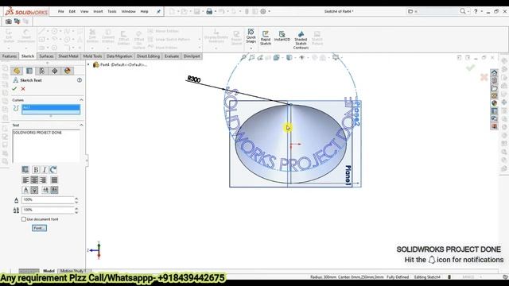This screenshot has height=286, width=509.
Task: Switch to the Sheet Metal tab
Action: pos(68,56)
